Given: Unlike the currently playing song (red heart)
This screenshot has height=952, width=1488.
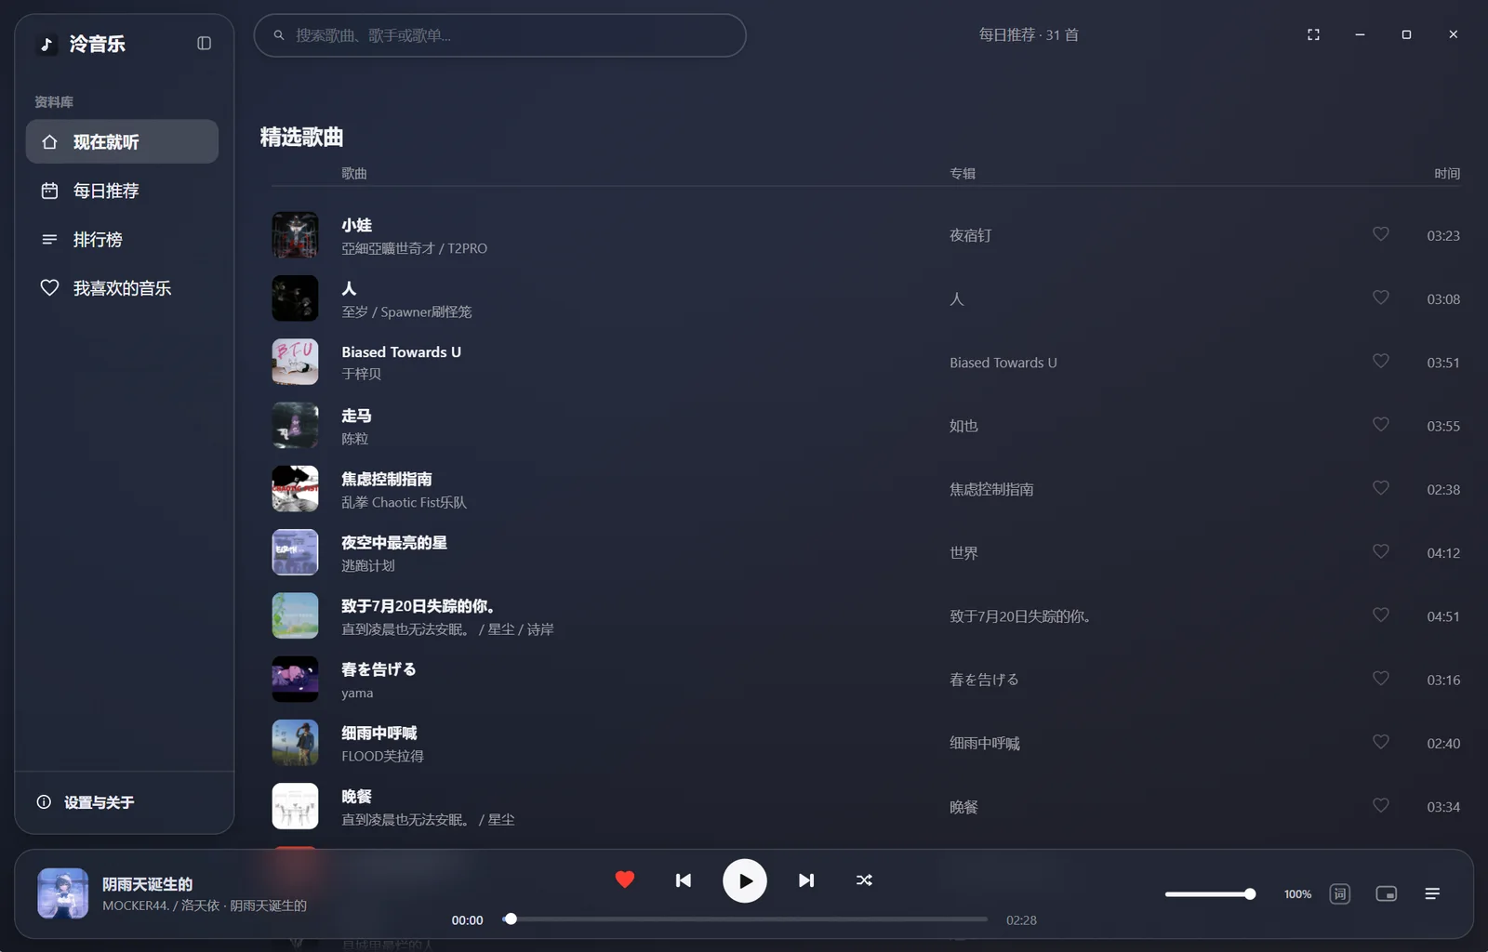Looking at the screenshot, I should (625, 879).
